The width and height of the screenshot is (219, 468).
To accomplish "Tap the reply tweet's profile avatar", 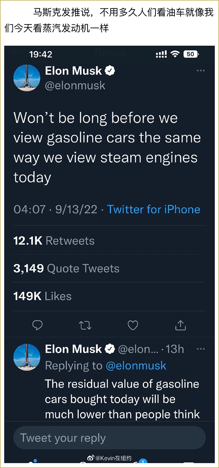I will (x=27, y=357).
